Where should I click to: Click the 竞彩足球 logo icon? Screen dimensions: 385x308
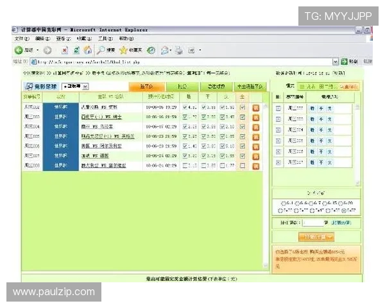tap(29, 86)
